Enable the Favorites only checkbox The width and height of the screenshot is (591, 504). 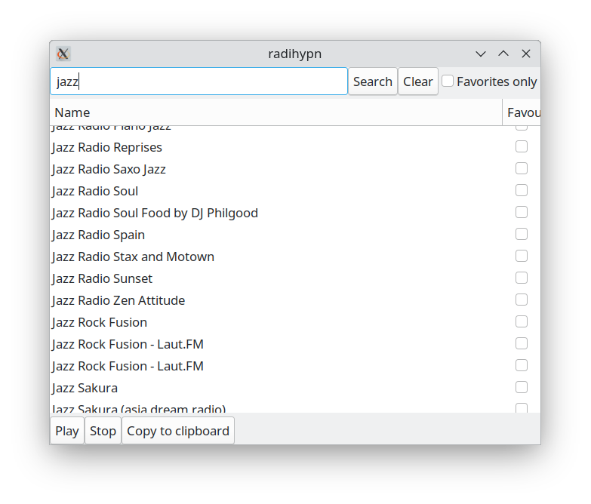coord(448,81)
